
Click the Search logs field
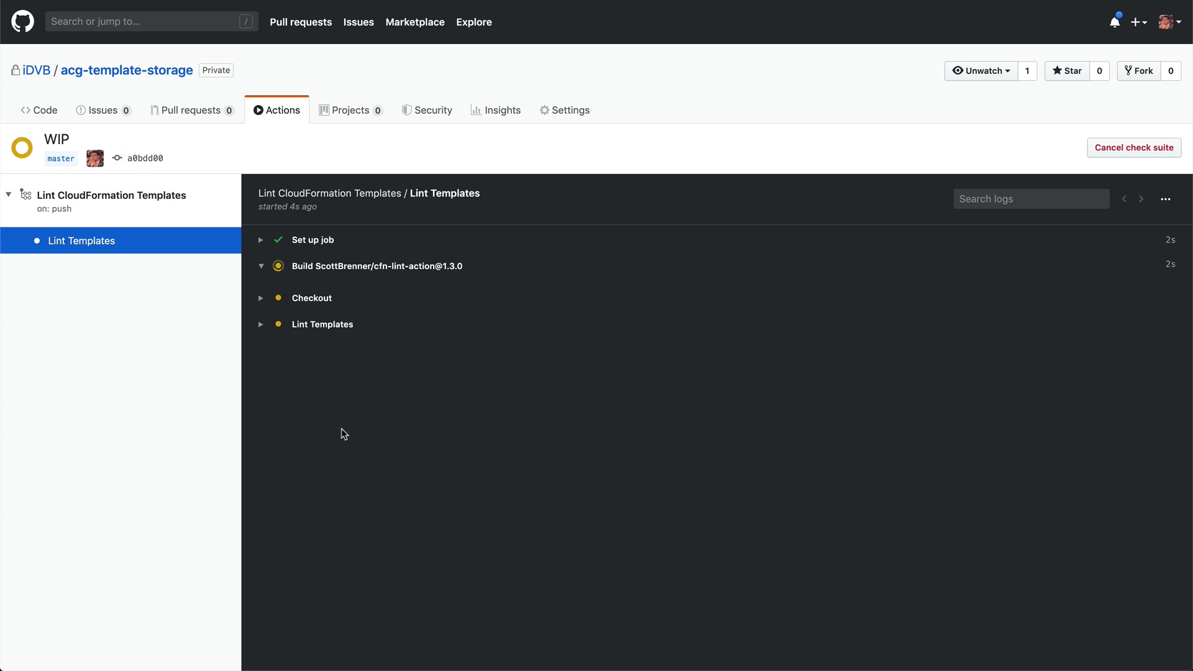[x=1031, y=199]
